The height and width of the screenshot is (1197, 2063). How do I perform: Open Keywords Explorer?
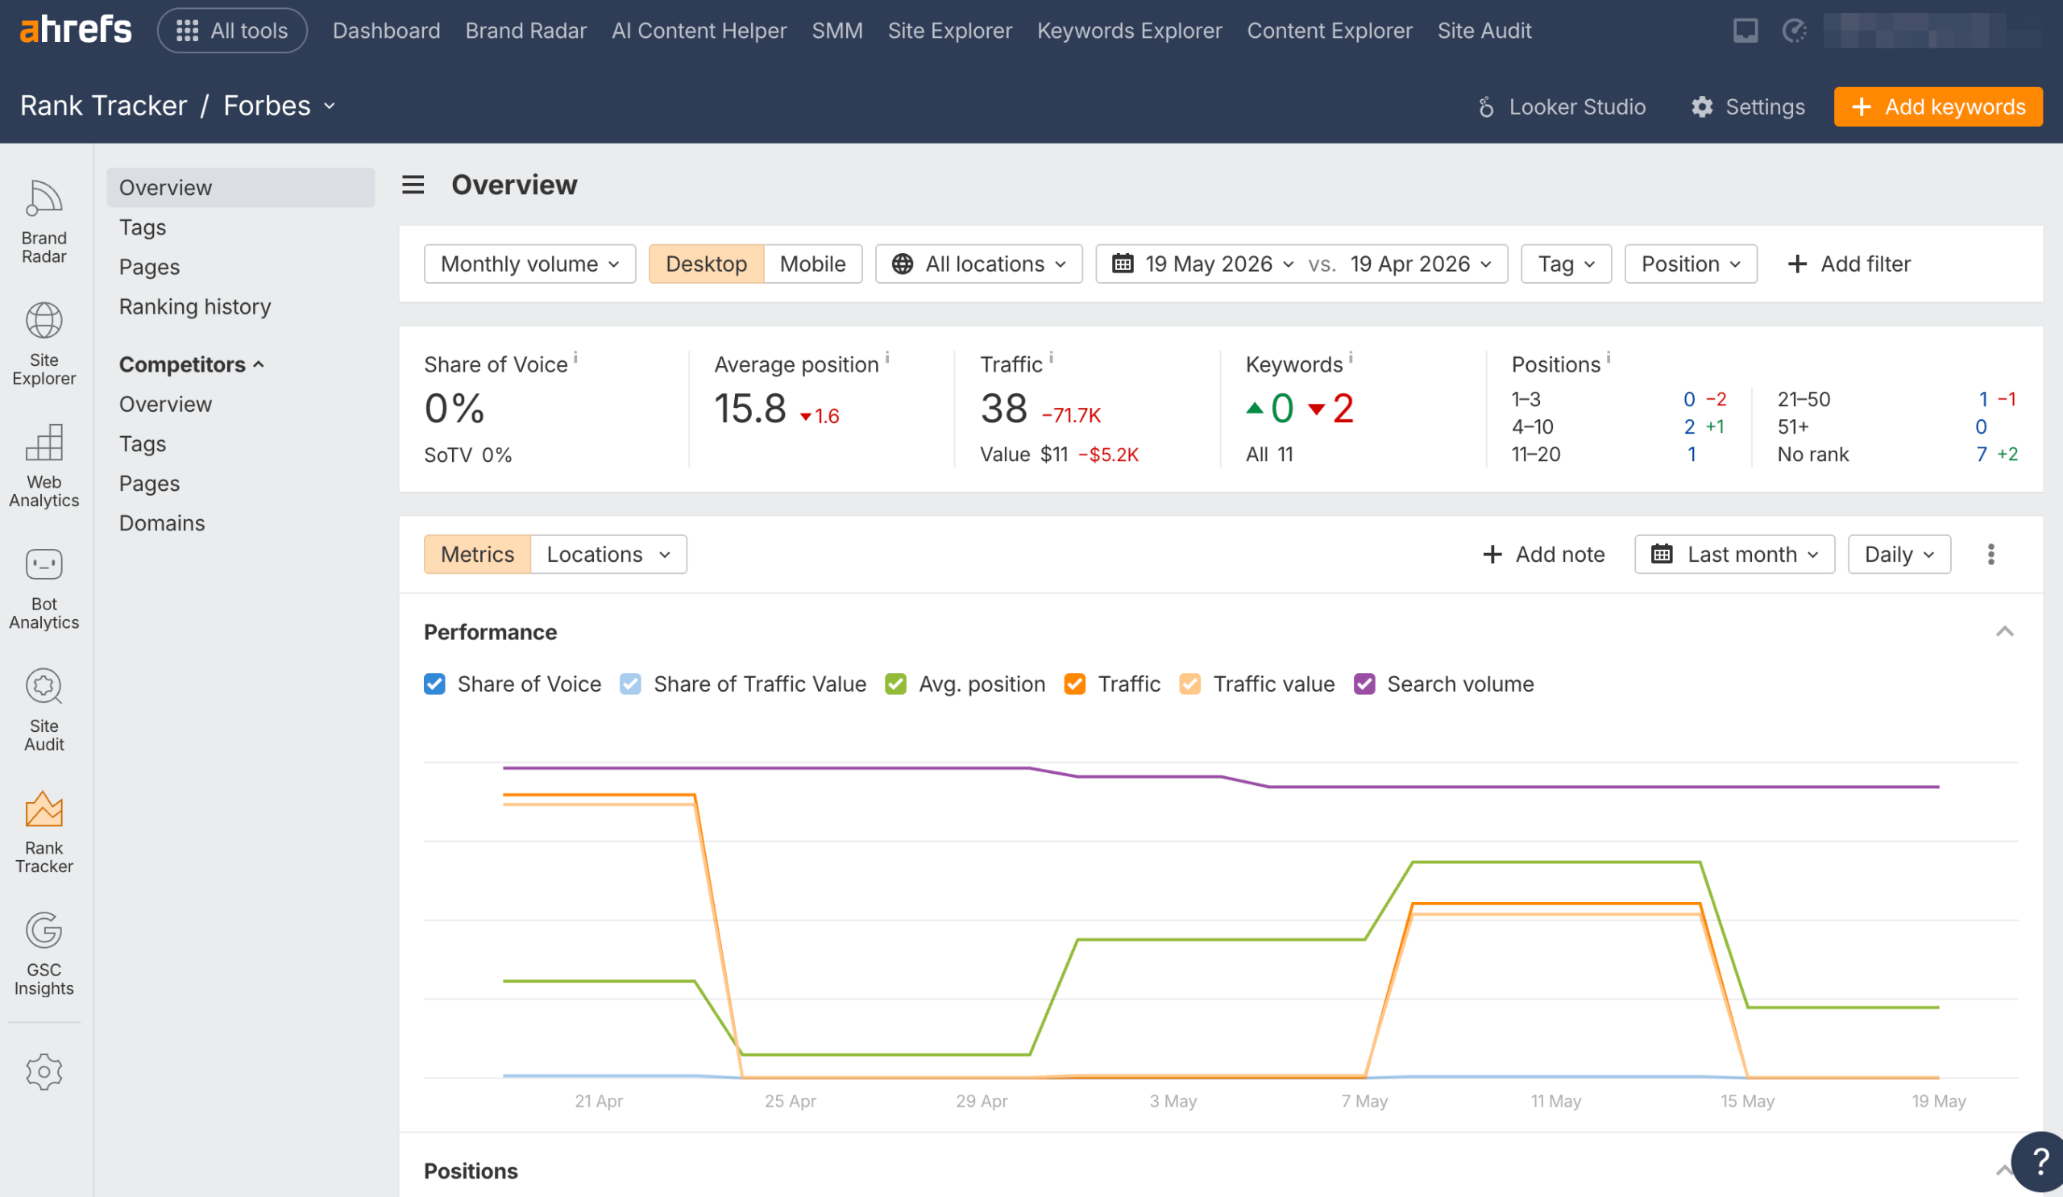1130,31
